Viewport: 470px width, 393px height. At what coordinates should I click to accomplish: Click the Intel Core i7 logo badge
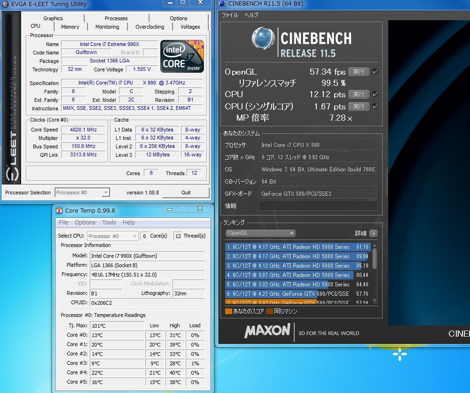pos(182,56)
